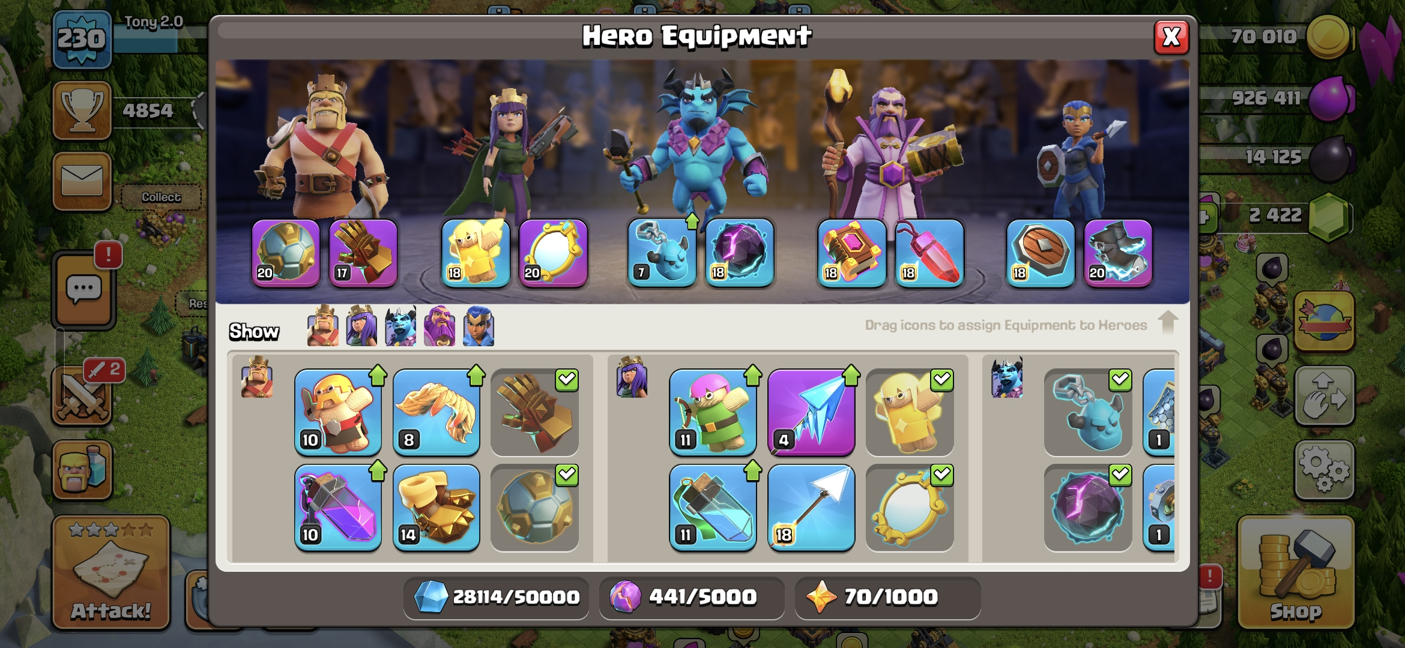Click equipped Healer Puppet checkmark item
1405x648 pixels.
tap(910, 413)
